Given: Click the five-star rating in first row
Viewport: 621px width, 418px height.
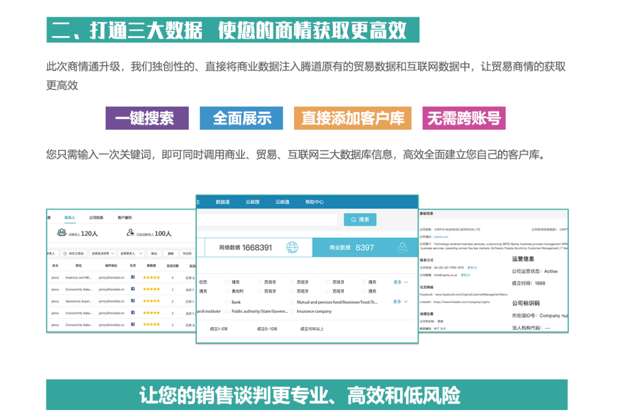Looking at the screenshot, I should [x=151, y=277].
